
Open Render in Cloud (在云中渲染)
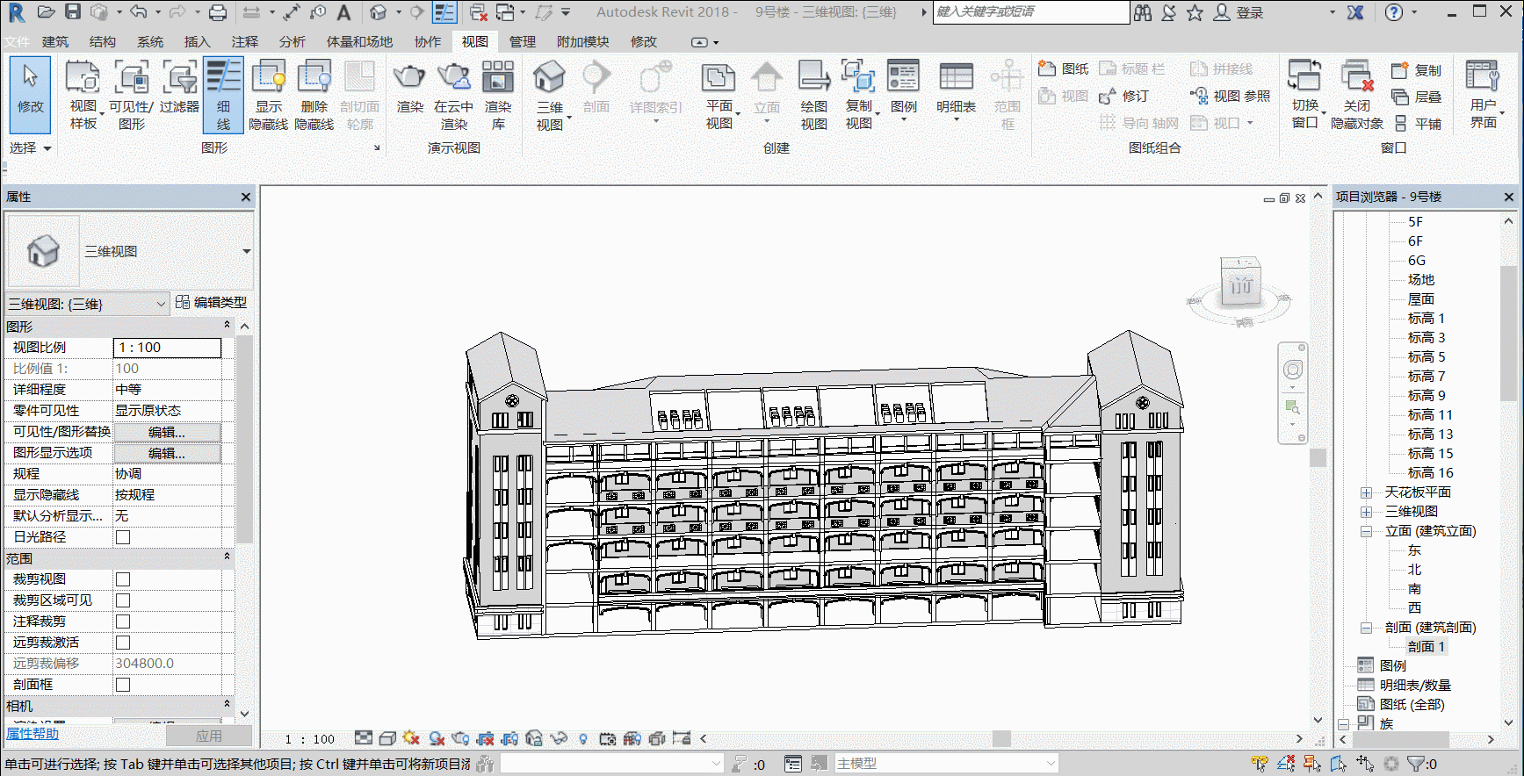[x=453, y=96]
